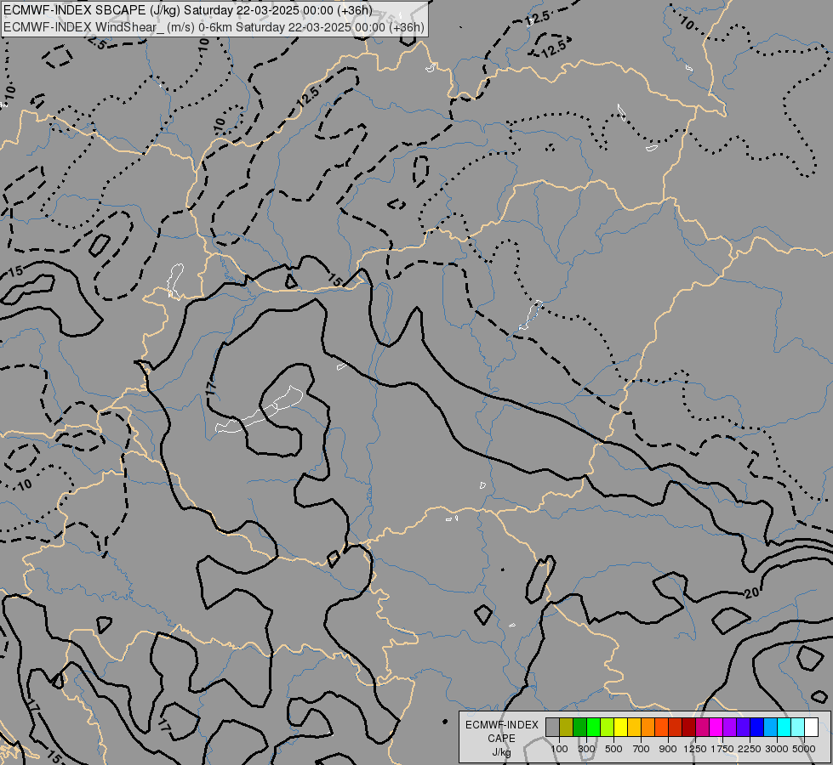This screenshot has height=765, width=833.
Task: Click the 700 value on the legend scale
Action: pos(642,749)
